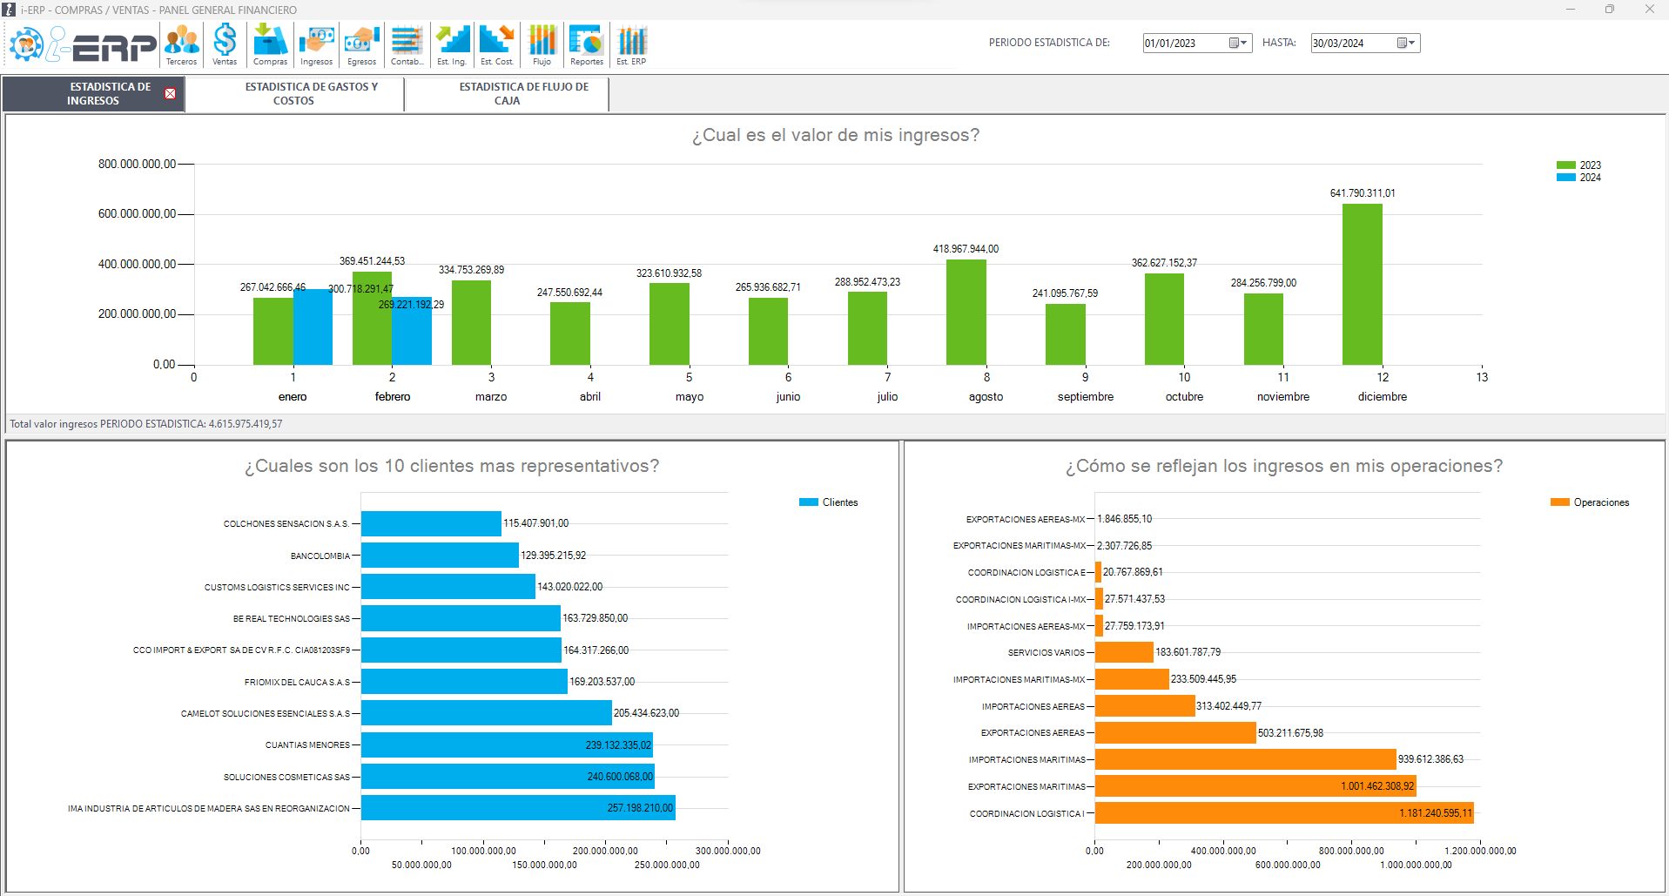Open Est. Ing. income statistics
Viewport: 1669px width, 896px height.
(x=452, y=44)
